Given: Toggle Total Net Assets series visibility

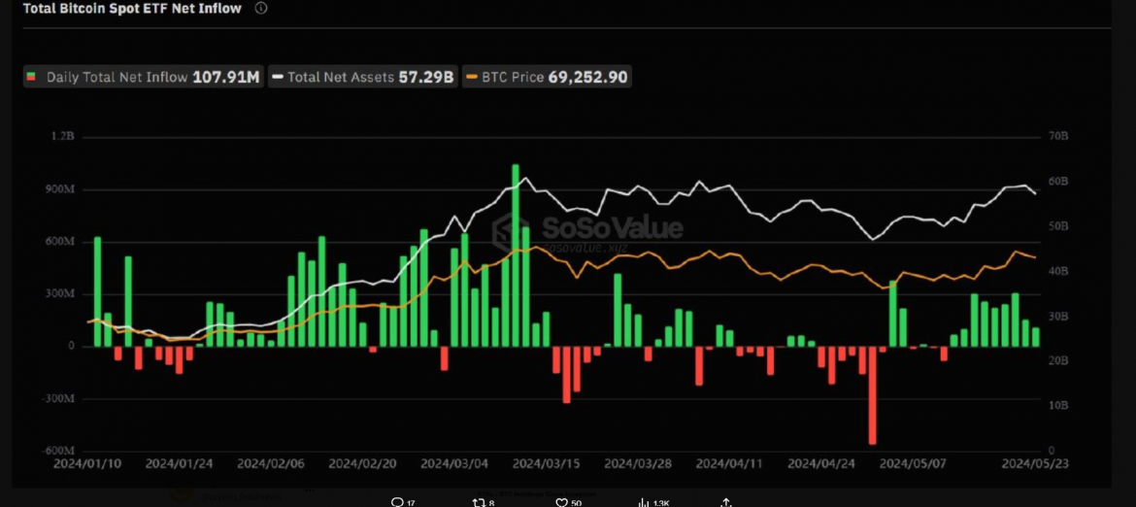Looking at the screenshot, I should (x=363, y=77).
